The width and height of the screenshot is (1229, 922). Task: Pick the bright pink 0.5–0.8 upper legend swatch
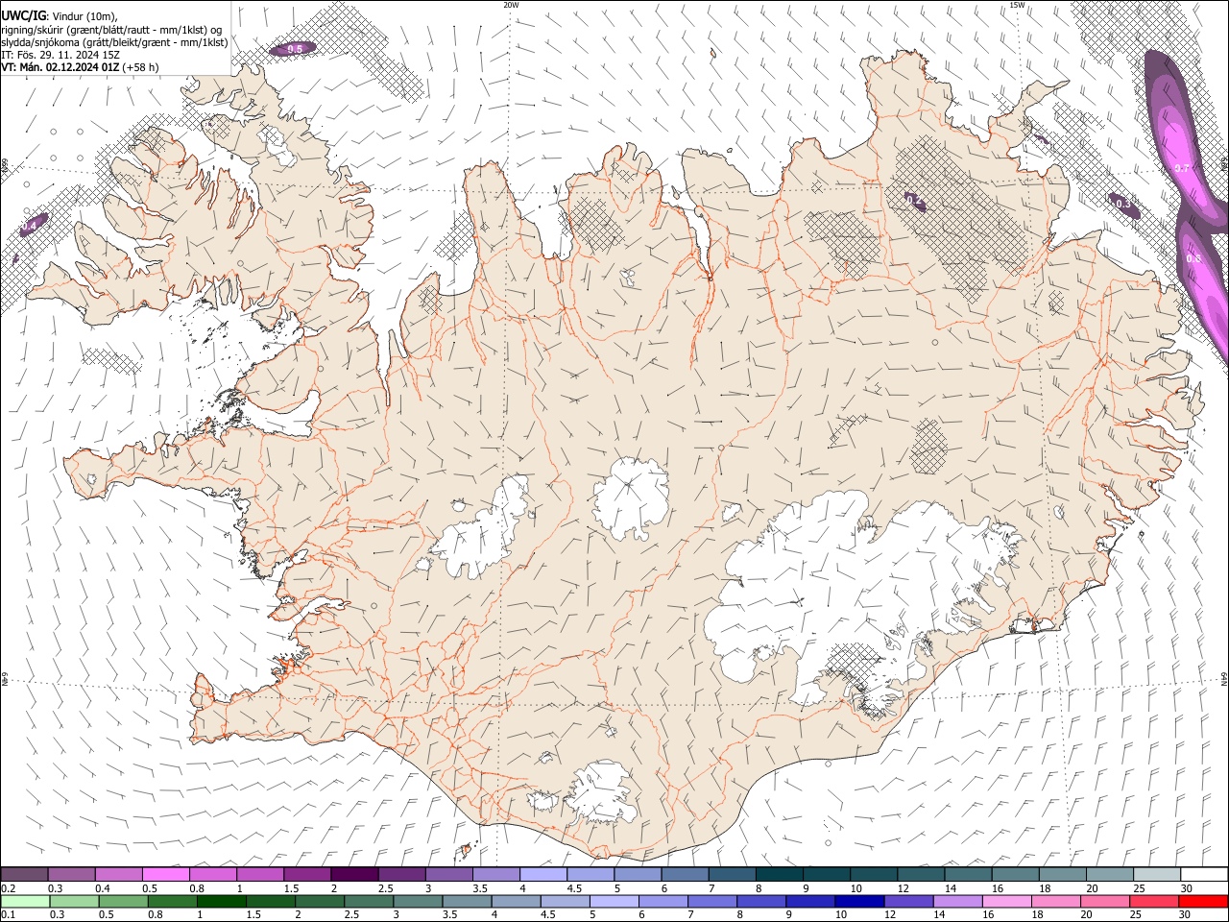click(x=166, y=874)
